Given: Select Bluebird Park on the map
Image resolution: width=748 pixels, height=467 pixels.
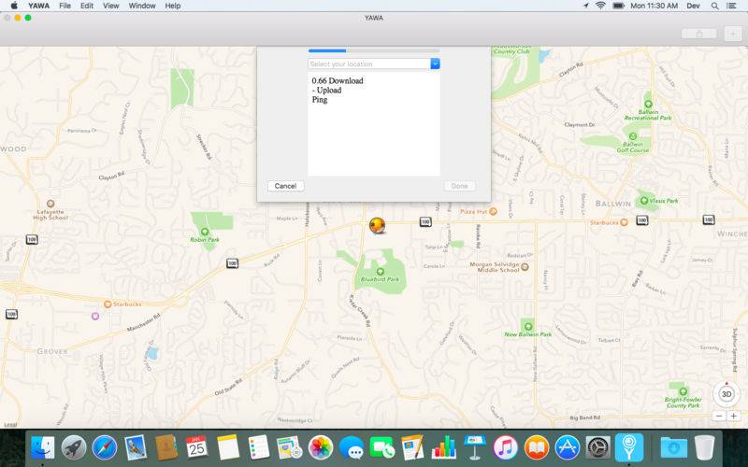Looking at the screenshot, I should [x=381, y=272].
